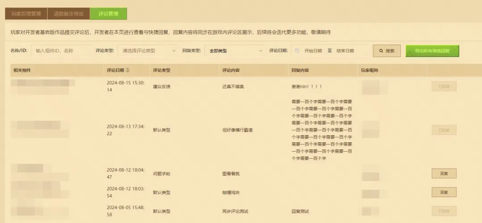Click 已回复 button for 同步评论测试 row
Image resolution: width=482 pixels, height=223 pixels.
click(444, 211)
